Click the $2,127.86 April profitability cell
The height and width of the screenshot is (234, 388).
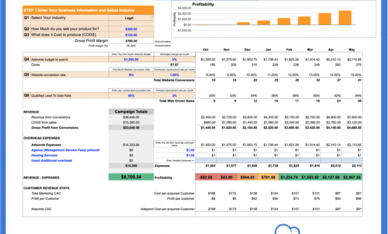pos(331,177)
